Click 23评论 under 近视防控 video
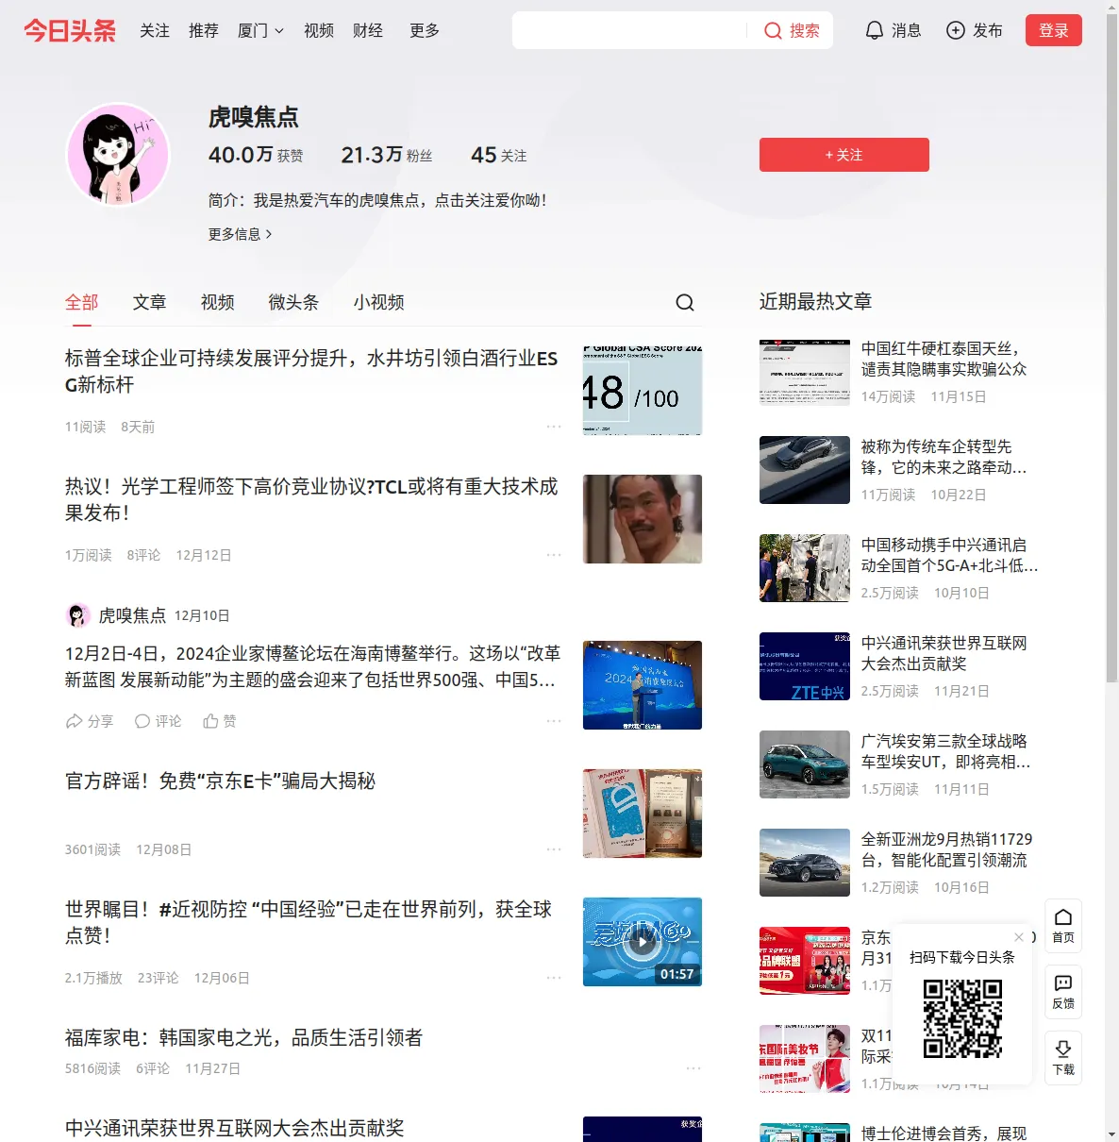 point(159,978)
